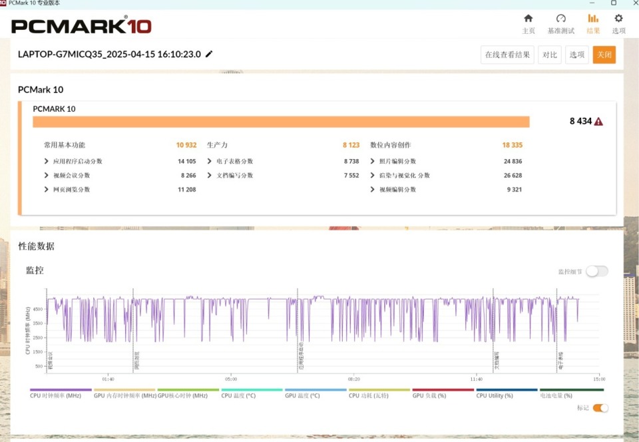The width and height of the screenshot is (639, 442).
Task: Expand the 视频会议分数 row
Action: tap(46, 175)
